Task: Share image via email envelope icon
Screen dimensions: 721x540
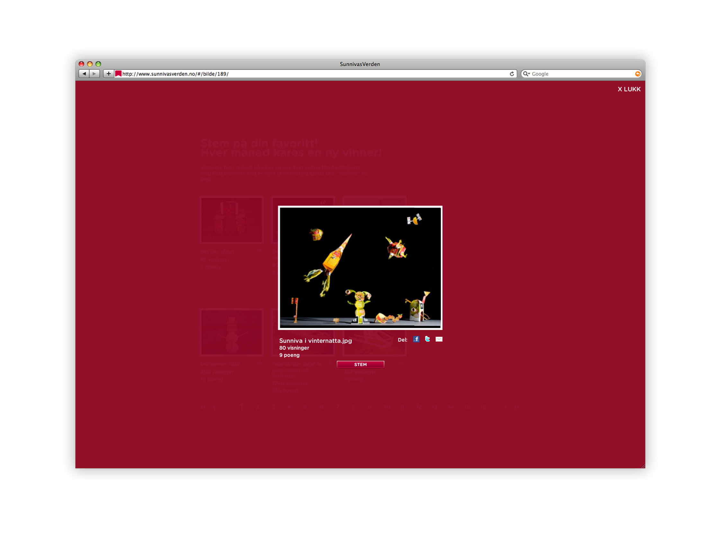Action: [x=439, y=339]
